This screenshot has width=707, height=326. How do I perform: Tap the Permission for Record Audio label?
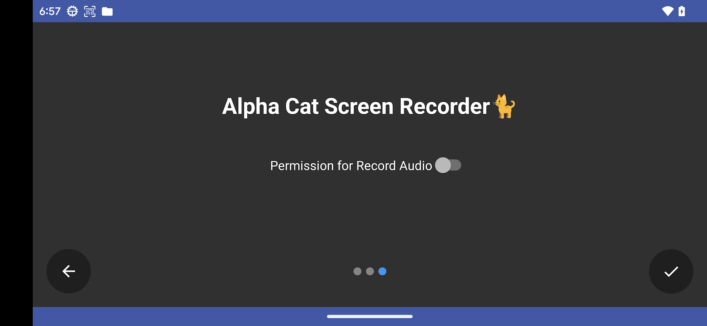[x=351, y=166]
